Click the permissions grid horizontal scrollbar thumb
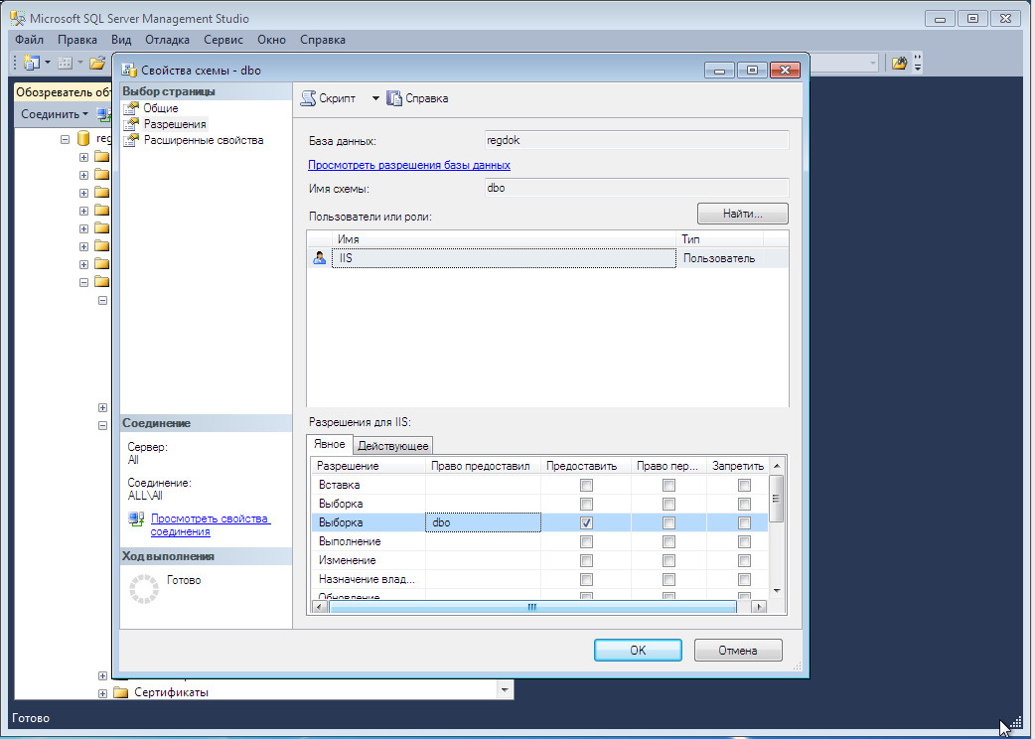1035x739 pixels. [532, 606]
